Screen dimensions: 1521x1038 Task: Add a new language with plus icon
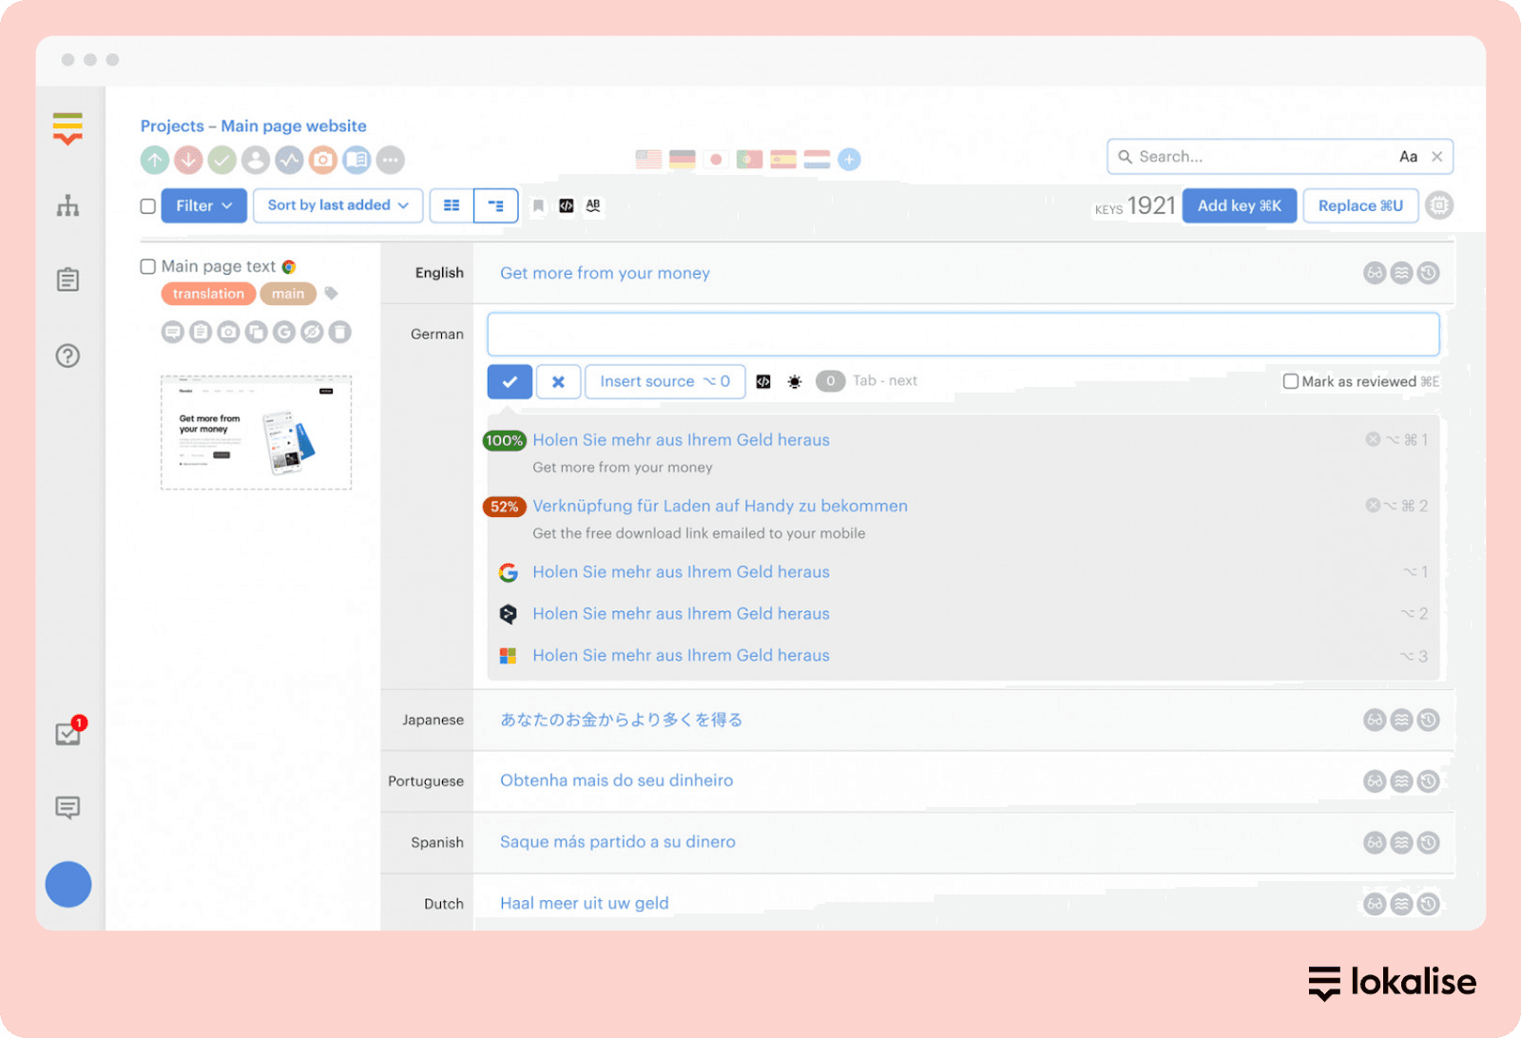[x=849, y=160]
